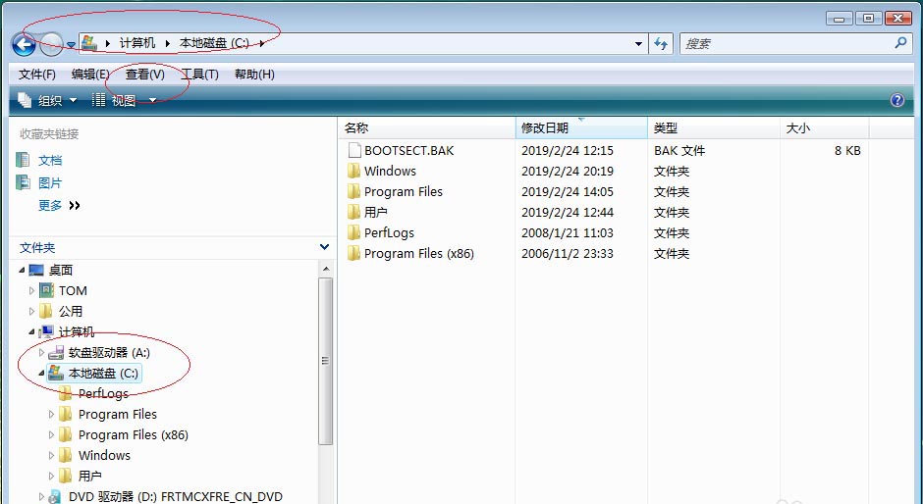Click the magnifier search icon
Image resolution: width=923 pixels, height=504 pixels.
(x=900, y=43)
